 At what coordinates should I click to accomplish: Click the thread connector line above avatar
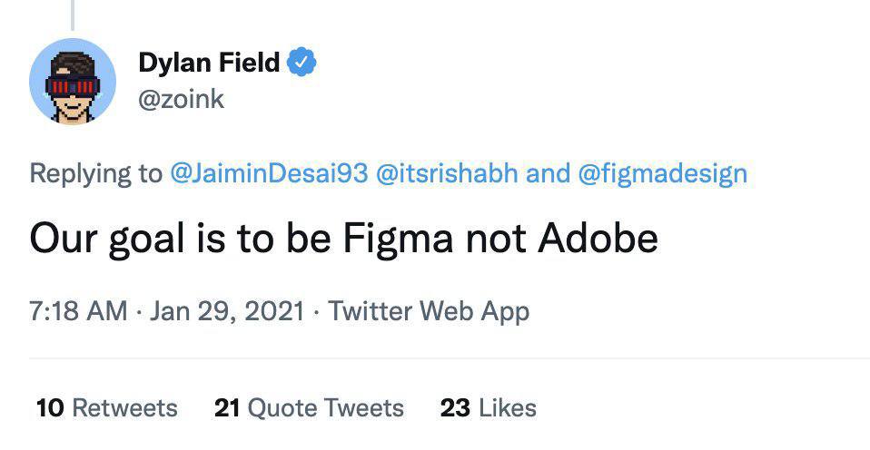72,15
